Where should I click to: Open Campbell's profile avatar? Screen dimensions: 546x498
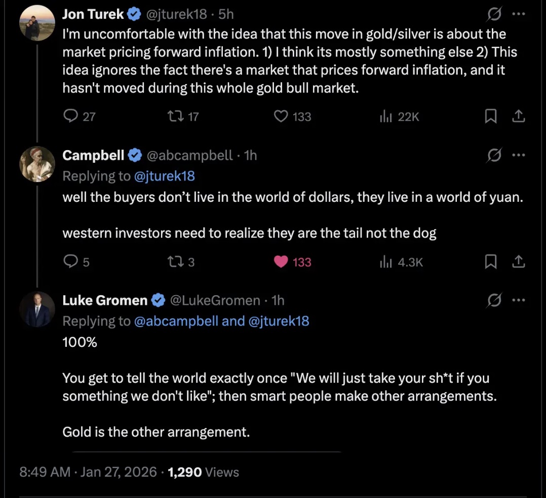click(x=37, y=164)
